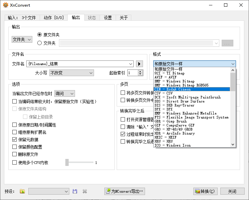
Task: Open the 文件夹 output type dropdown
Action: (x=22, y=39)
